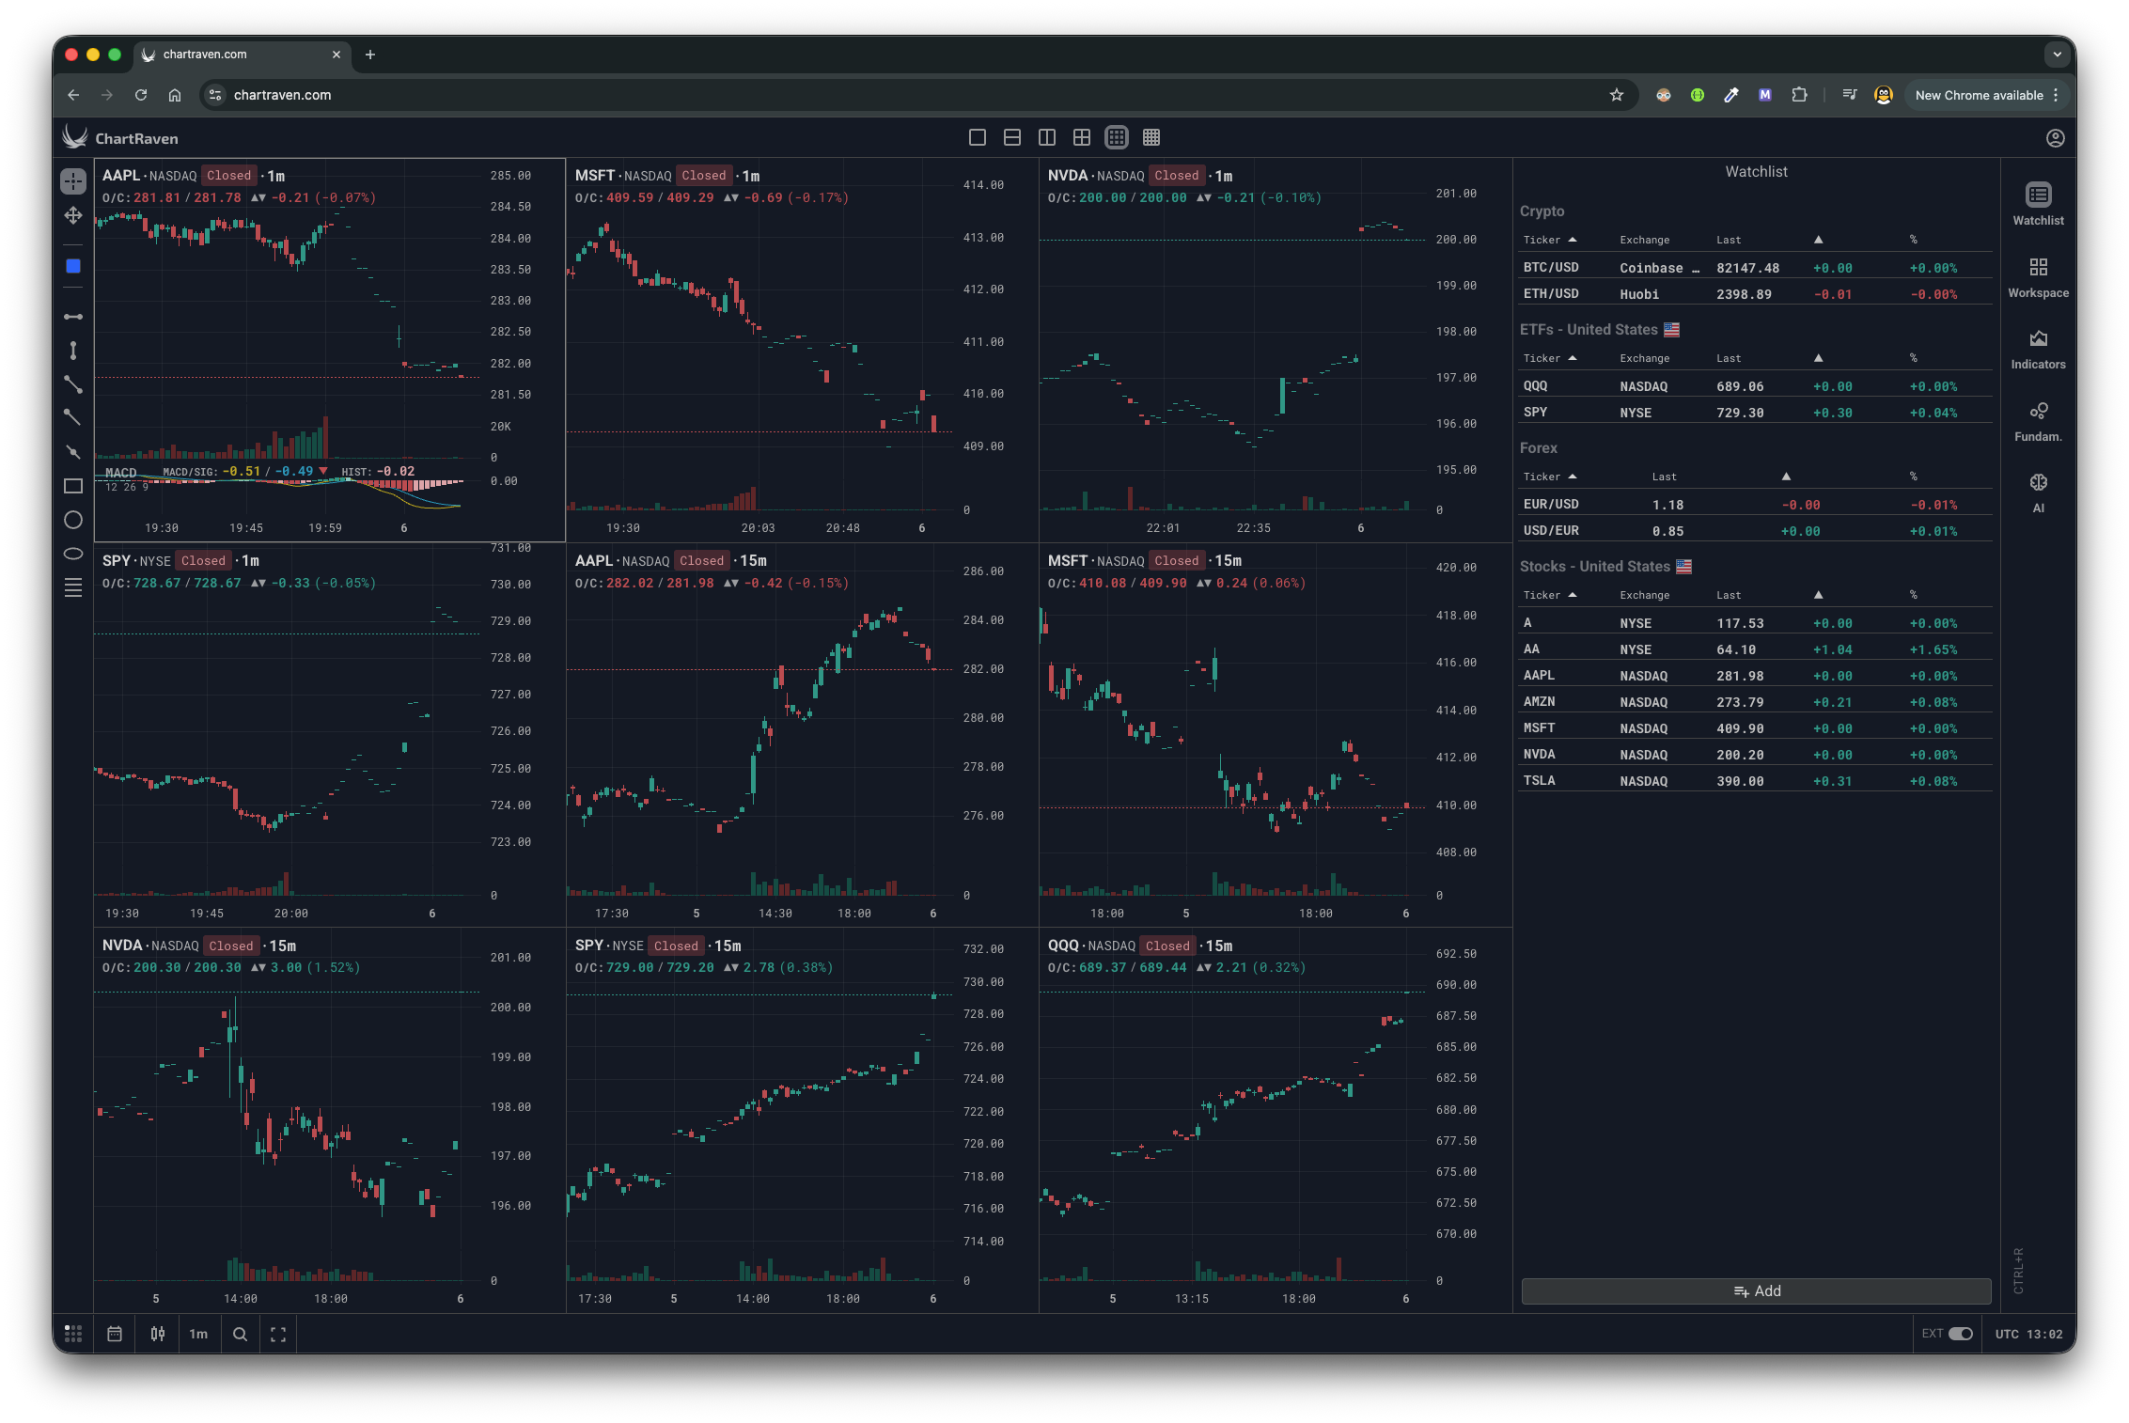The height and width of the screenshot is (1423, 2129).
Task: Click the MACD indicator label
Action: pyautogui.click(x=121, y=472)
